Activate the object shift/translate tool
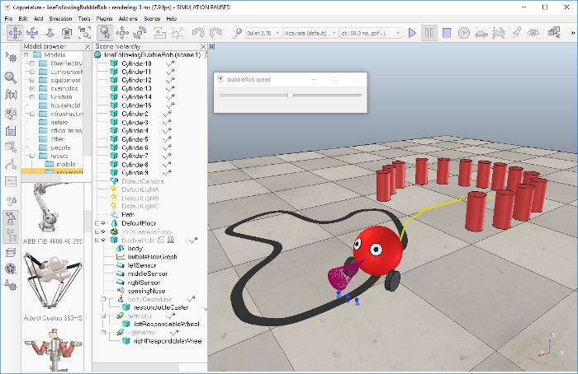The height and width of the screenshot is (374, 578). coord(122,33)
